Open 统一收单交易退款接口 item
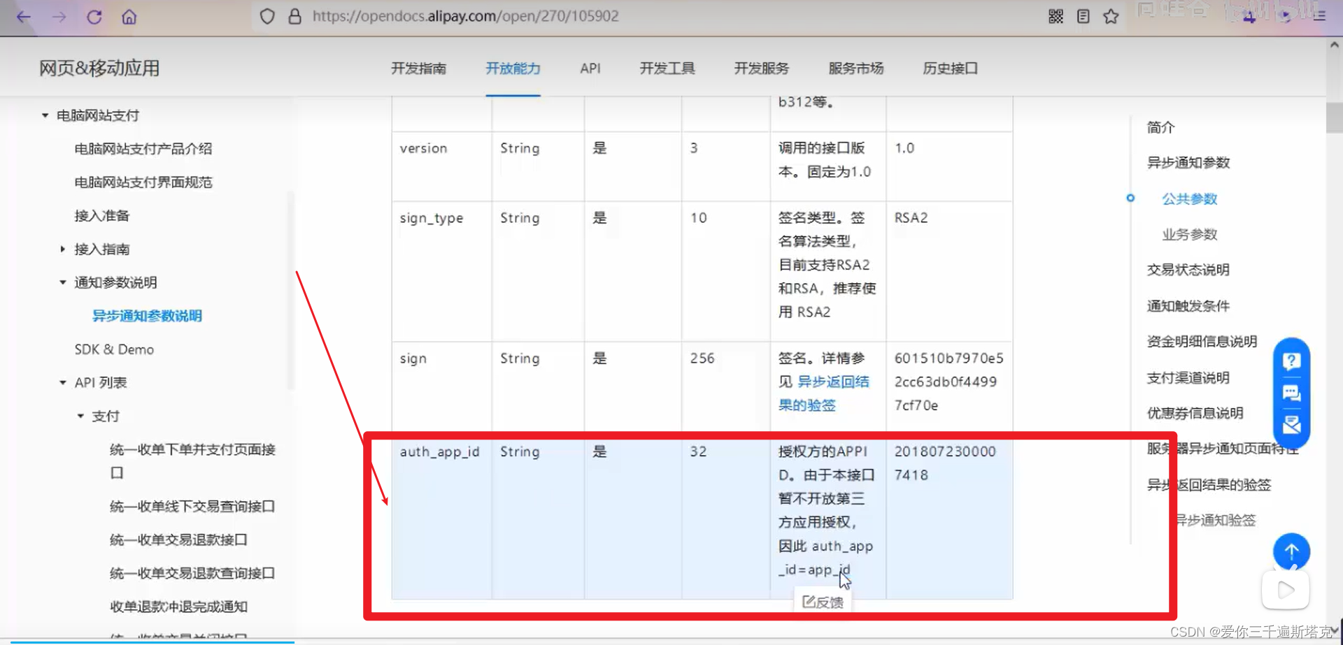1343x645 pixels. (x=178, y=539)
